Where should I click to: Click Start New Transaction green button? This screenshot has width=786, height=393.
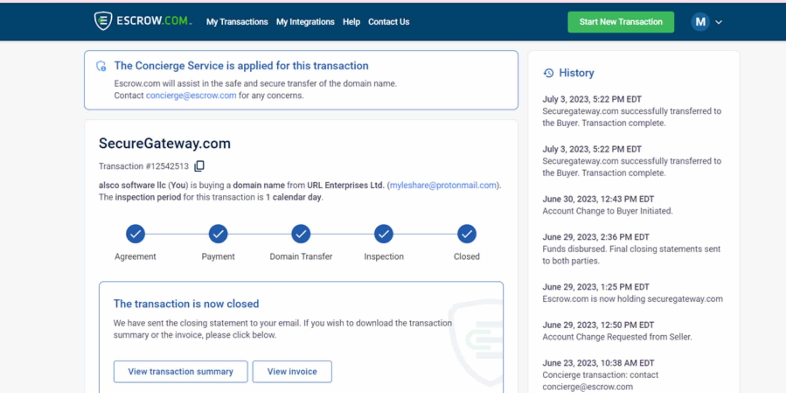click(620, 22)
